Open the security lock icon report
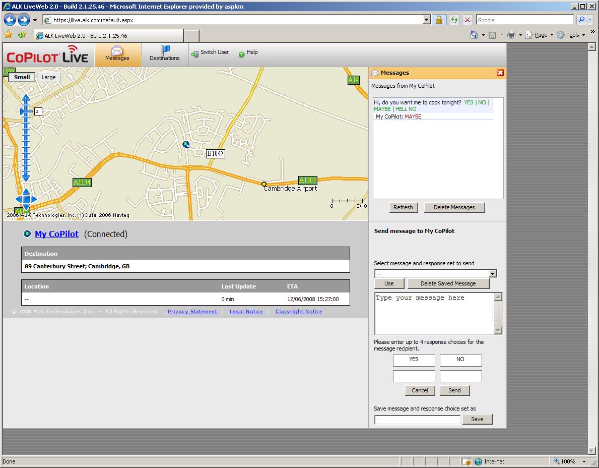The height and width of the screenshot is (468, 599). coord(439,20)
